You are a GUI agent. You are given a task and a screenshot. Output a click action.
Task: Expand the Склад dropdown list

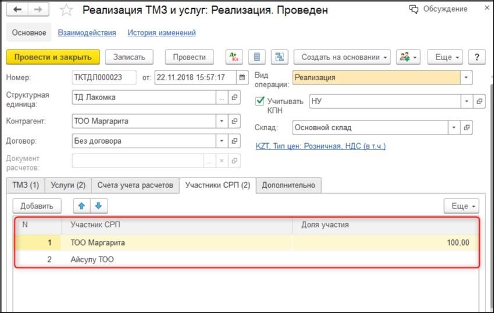pyautogui.click(x=454, y=127)
